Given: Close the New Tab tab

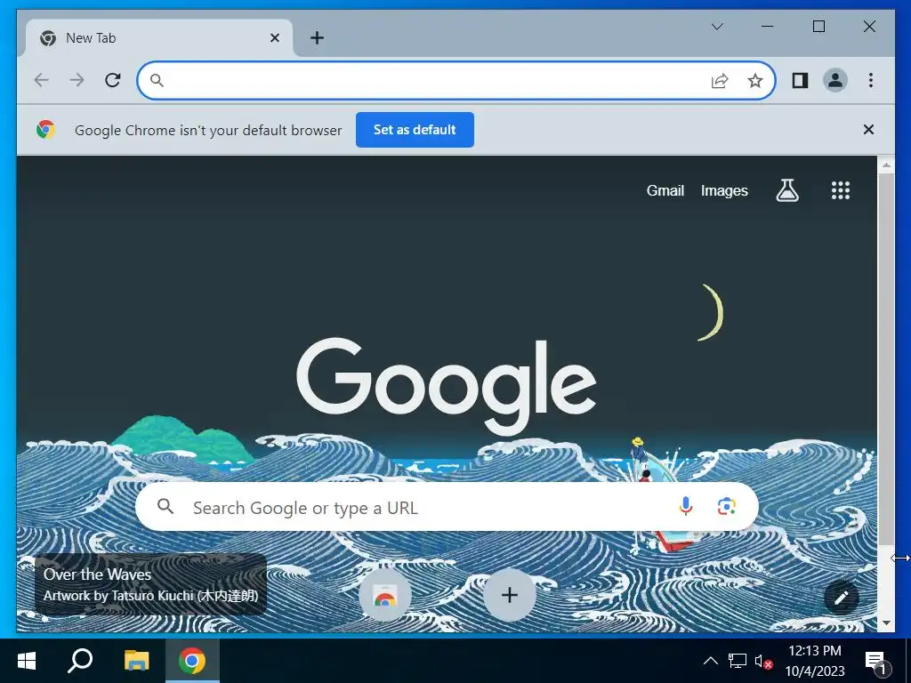Looking at the screenshot, I should [275, 37].
